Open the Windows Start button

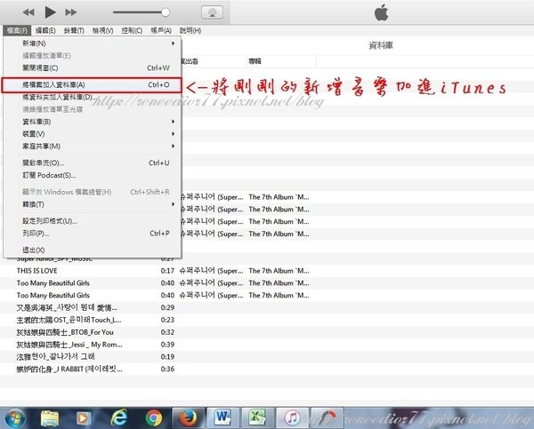14,417
